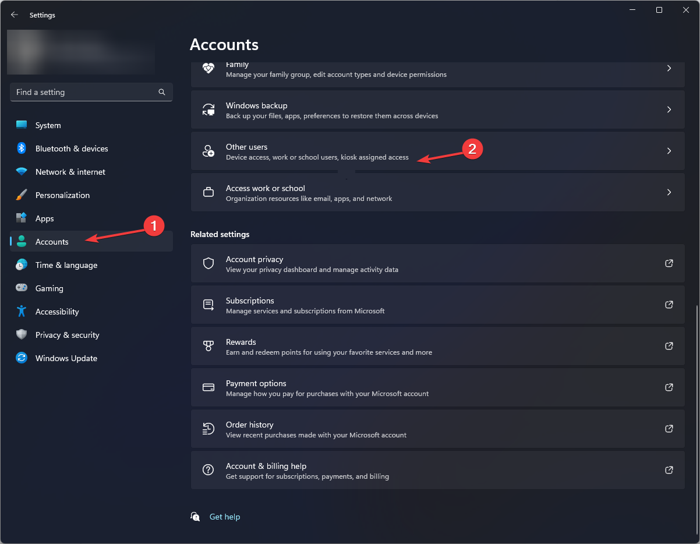Open Payment options title text
This screenshot has height=544, width=700.
click(256, 383)
